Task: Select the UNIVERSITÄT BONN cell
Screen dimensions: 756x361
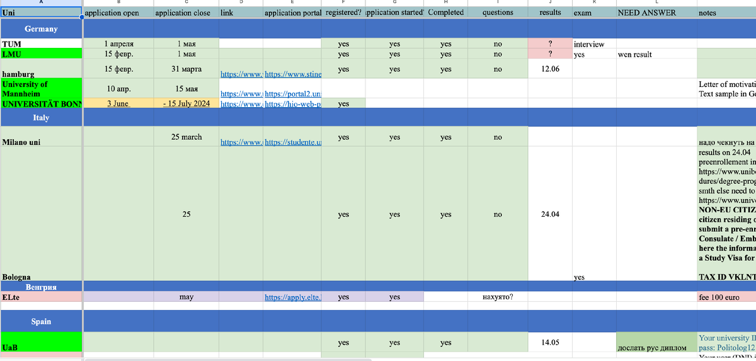Action: click(42, 103)
